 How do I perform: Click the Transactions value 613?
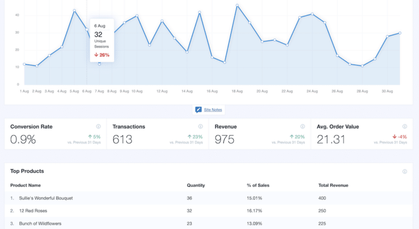[x=122, y=140]
